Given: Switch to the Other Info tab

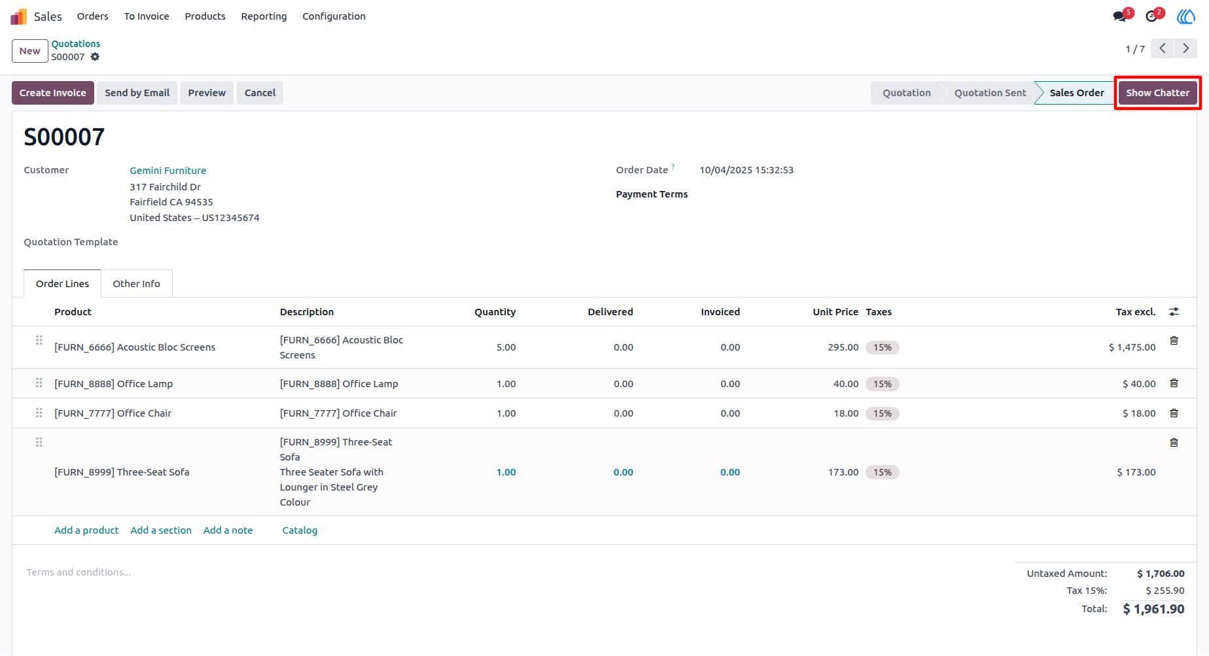Looking at the screenshot, I should [x=136, y=284].
